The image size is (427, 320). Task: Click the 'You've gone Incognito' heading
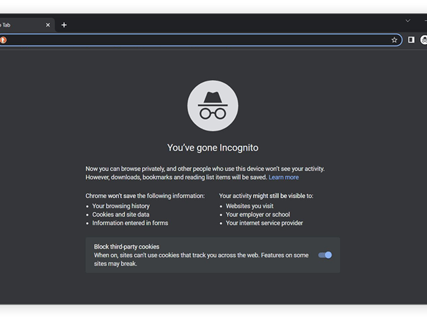click(x=213, y=148)
